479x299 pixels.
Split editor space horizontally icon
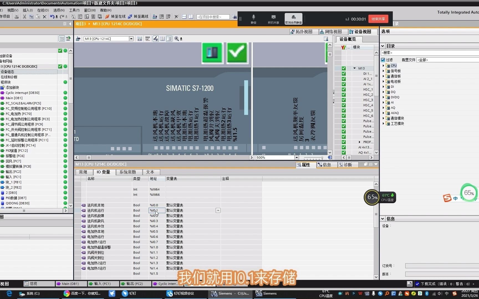[x=184, y=17]
